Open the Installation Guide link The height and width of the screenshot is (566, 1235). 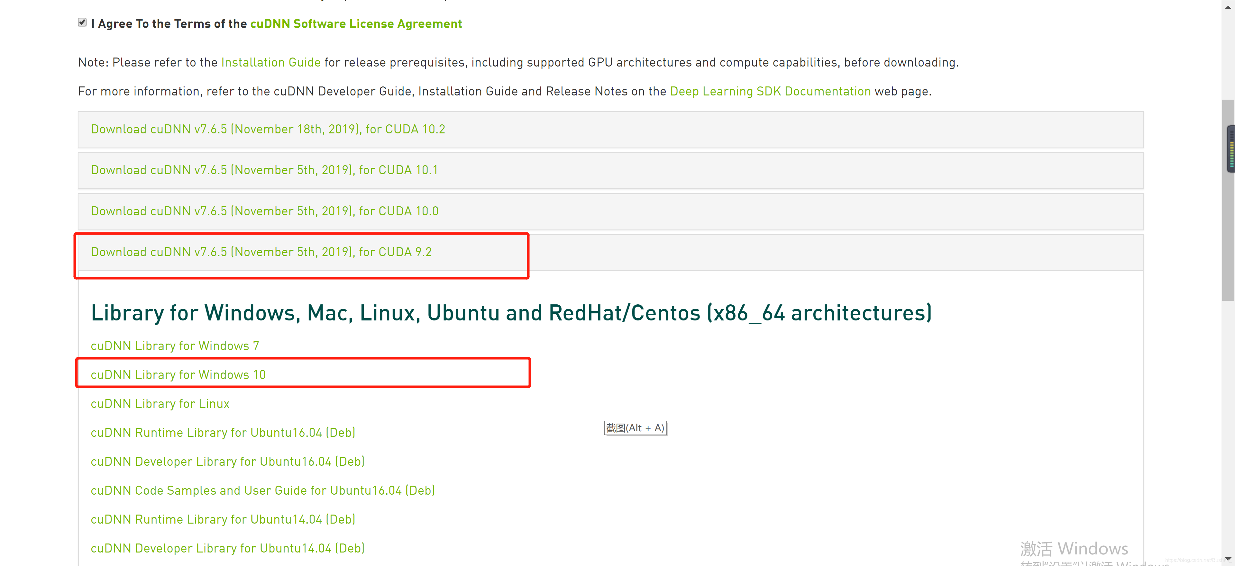coord(270,62)
